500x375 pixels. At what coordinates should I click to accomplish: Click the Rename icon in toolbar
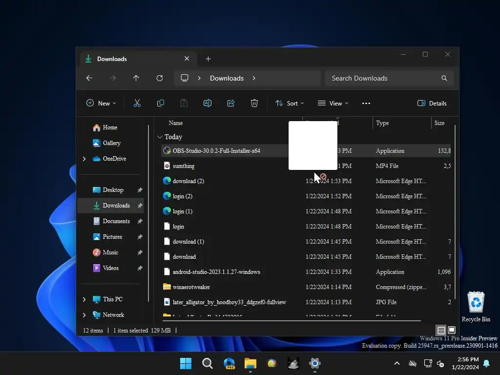[x=207, y=103]
